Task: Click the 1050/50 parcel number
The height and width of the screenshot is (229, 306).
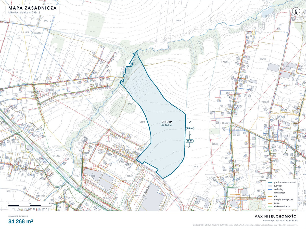Action: [266, 102]
